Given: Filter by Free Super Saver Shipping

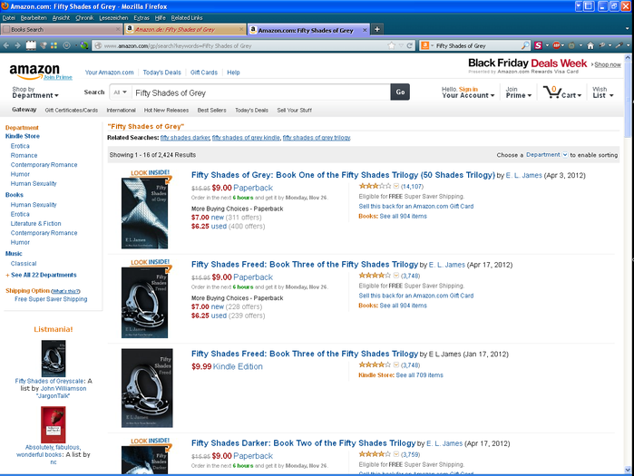Looking at the screenshot, I should click(x=51, y=299).
